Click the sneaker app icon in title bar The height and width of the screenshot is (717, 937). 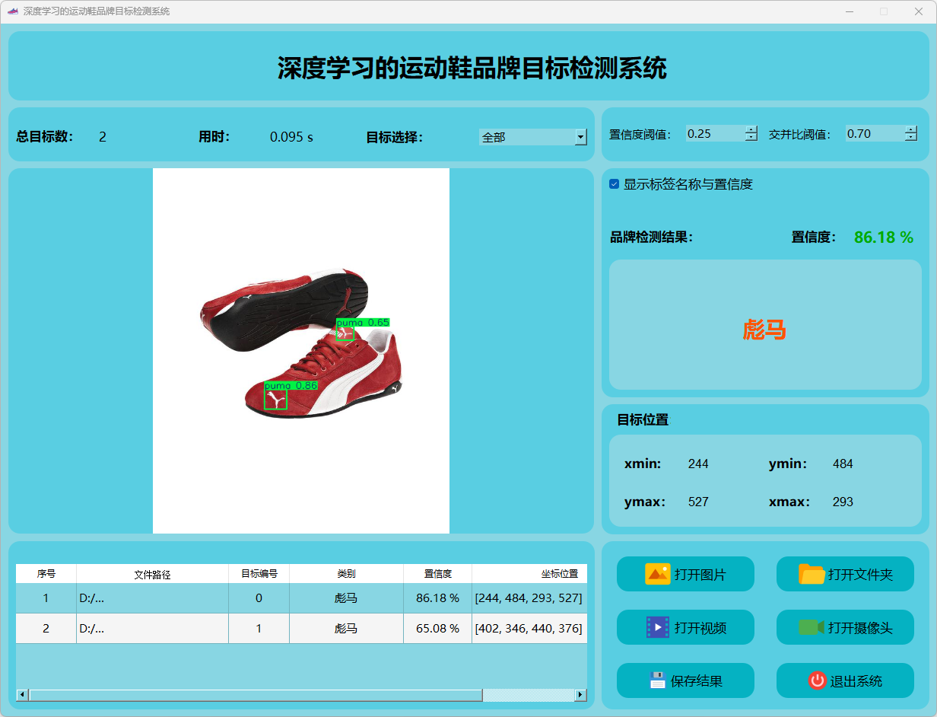[x=12, y=11]
